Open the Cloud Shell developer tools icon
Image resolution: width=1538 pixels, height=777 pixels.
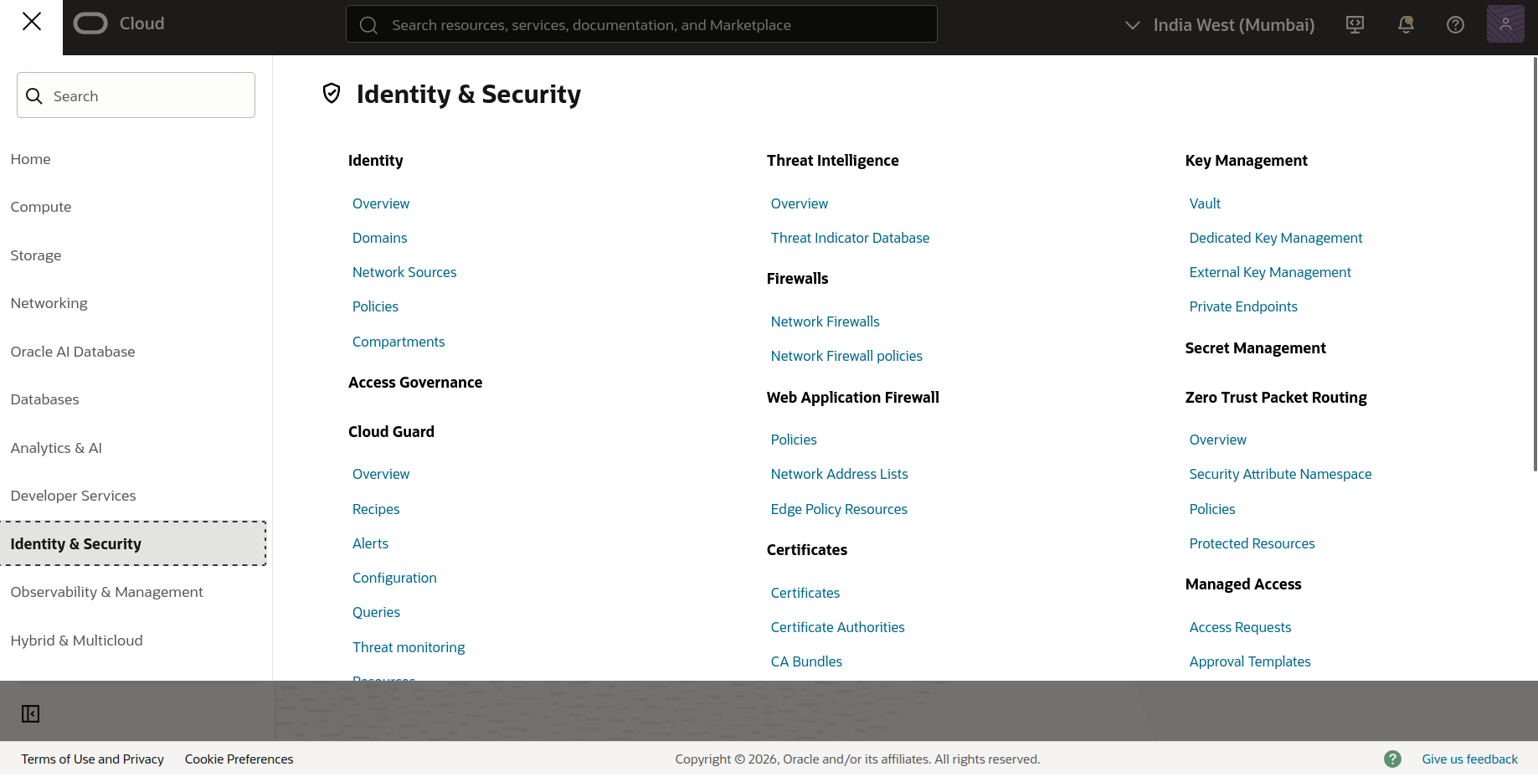click(1355, 25)
